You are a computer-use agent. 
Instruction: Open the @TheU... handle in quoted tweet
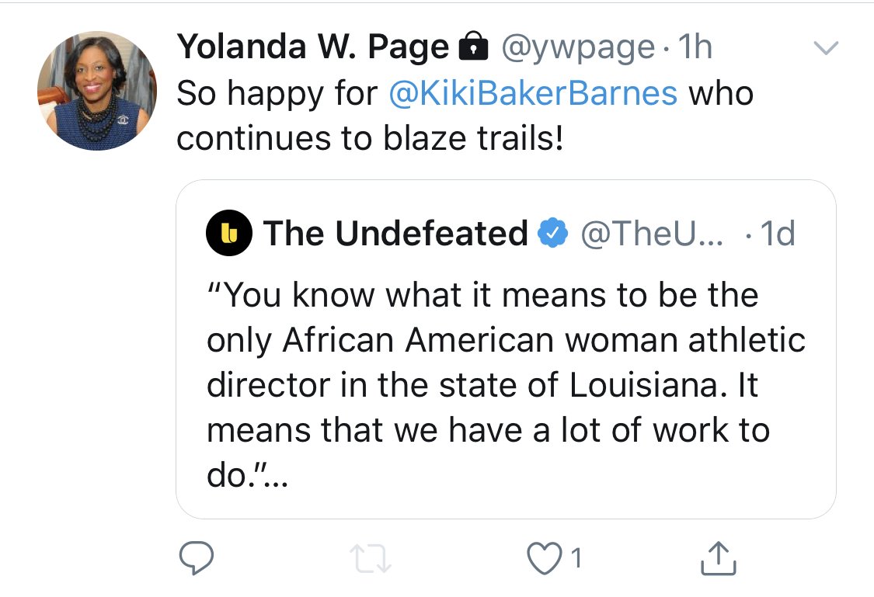pyautogui.click(x=652, y=234)
